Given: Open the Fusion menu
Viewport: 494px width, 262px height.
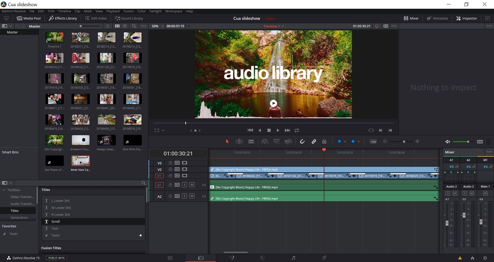Looking at the screenshot, I should [129, 11].
